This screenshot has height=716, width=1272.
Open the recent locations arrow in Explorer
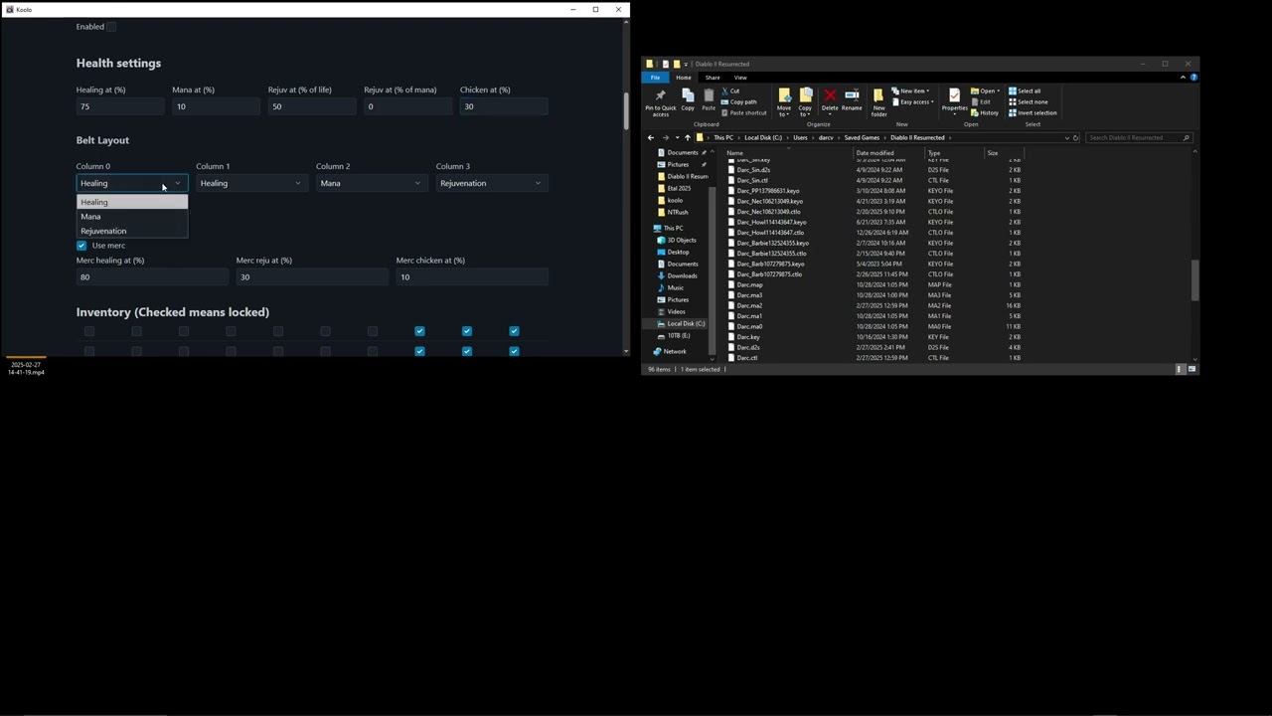677,138
